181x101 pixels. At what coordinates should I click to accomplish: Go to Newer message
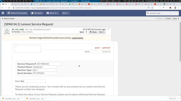tap(159, 19)
